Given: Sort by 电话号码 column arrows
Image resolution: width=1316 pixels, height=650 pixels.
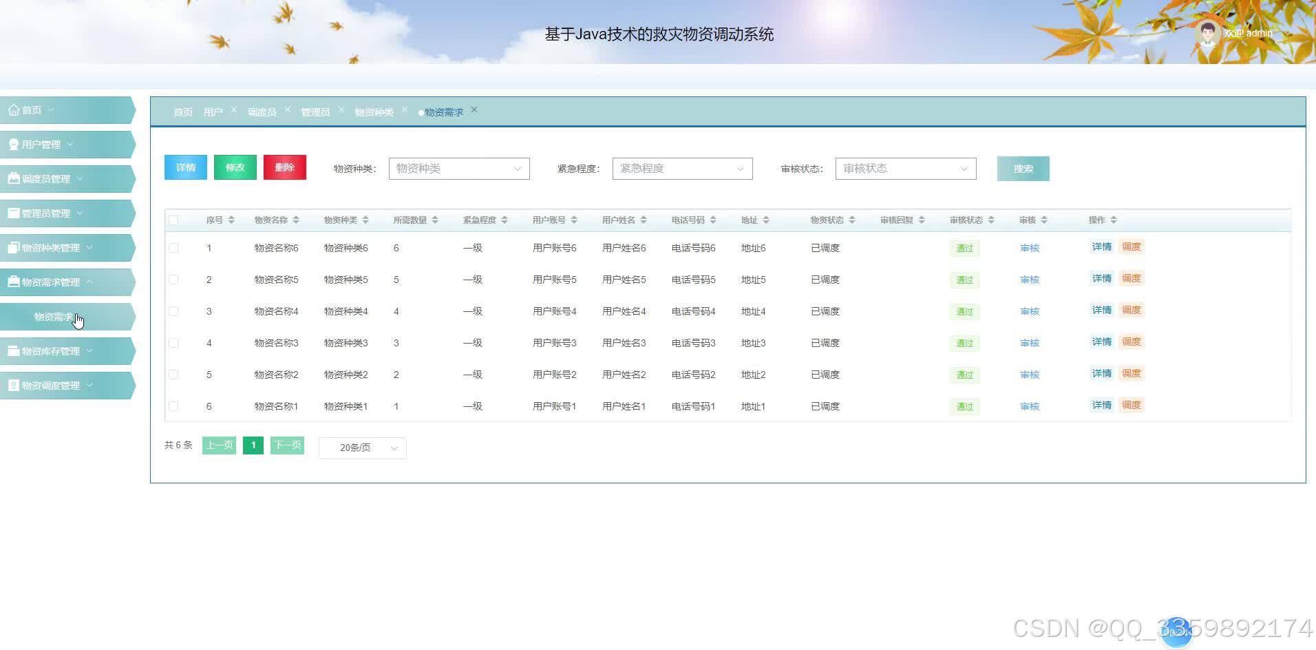Looking at the screenshot, I should tap(713, 220).
